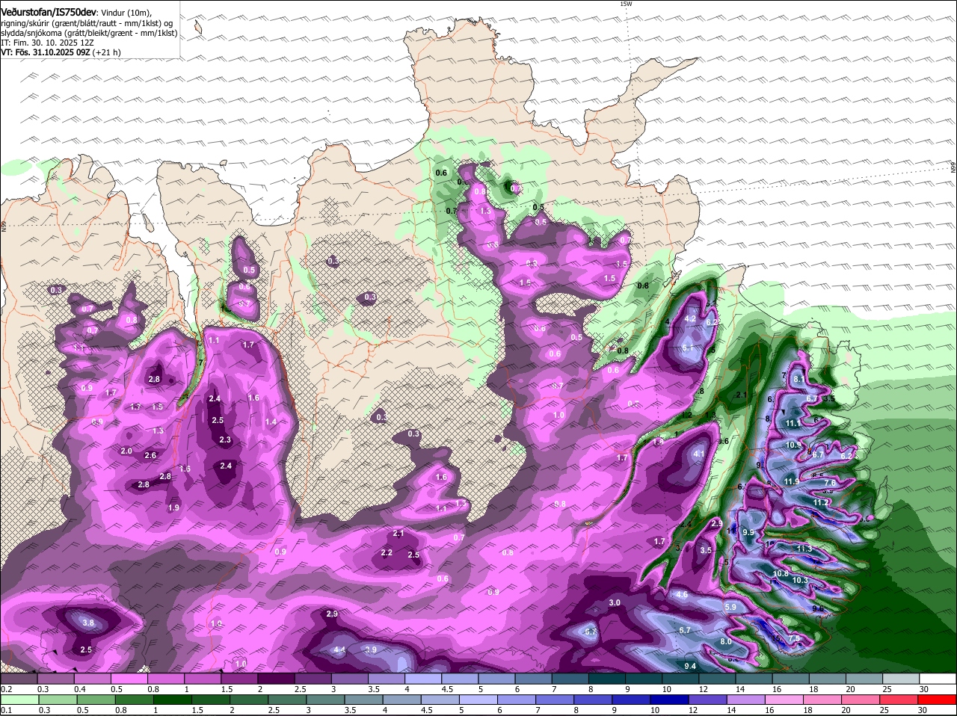Click the precipitation value 3.8 on the map

[x=87, y=623]
